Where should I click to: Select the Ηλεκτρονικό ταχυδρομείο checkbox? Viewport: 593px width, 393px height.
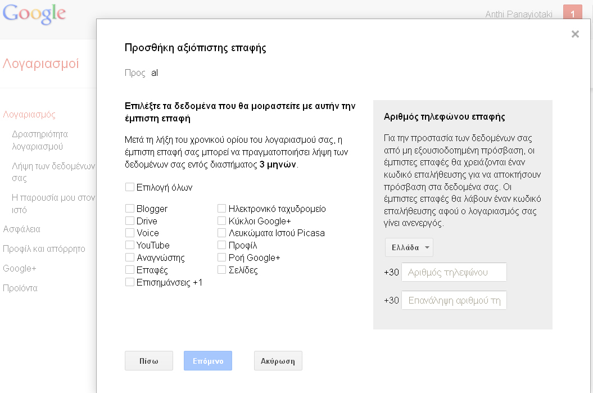pos(222,209)
